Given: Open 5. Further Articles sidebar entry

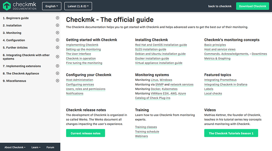Looking at the screenshot, I should (x=15, y=48).
